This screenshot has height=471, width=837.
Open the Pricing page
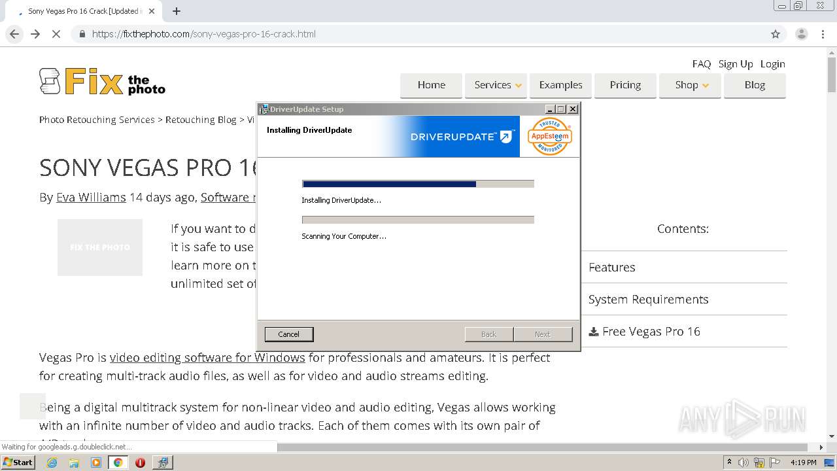tap(625, 85)
